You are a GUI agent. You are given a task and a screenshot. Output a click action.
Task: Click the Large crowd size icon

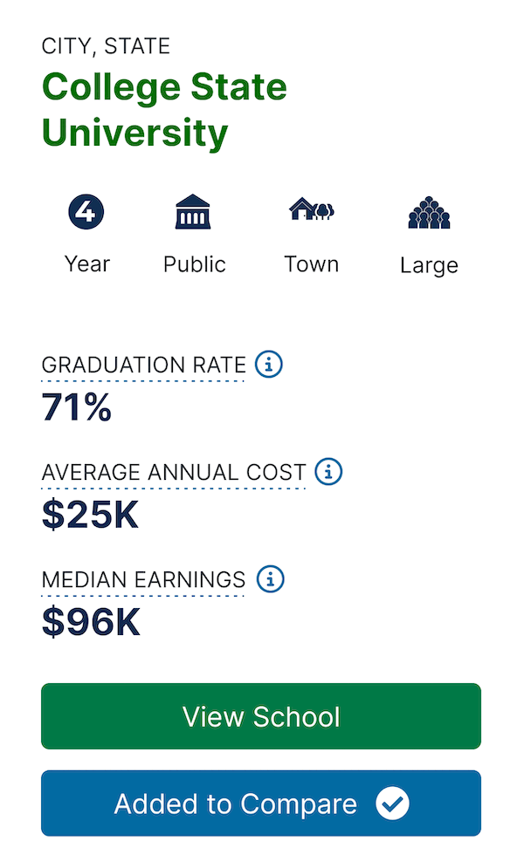coord(429,213)
